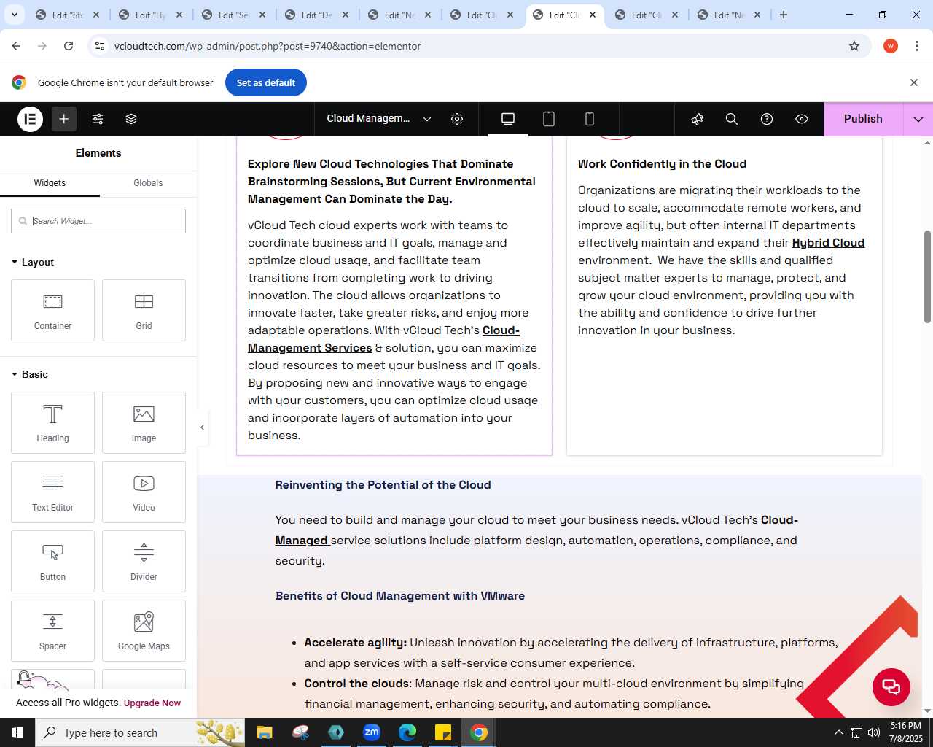
Task: Collapse the Layout section
Action: [33, 262]
